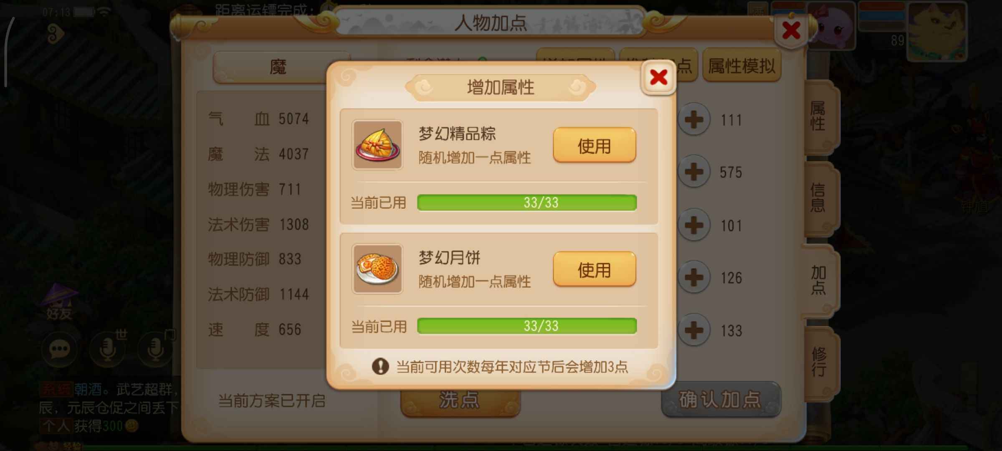Viewport: 1002px width, 451px height.
Task: Open the 修行 side tab
Action: pyautogui.click(x=819, y=362)
